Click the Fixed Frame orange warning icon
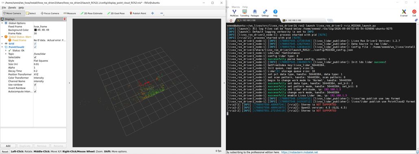 tap(10, 40)
